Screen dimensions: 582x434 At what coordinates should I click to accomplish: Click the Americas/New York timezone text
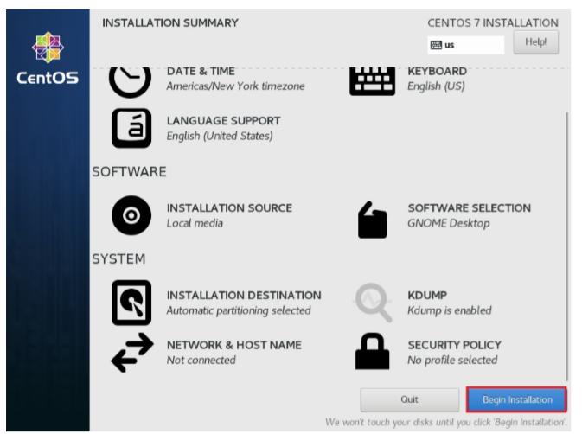point(235,86)
